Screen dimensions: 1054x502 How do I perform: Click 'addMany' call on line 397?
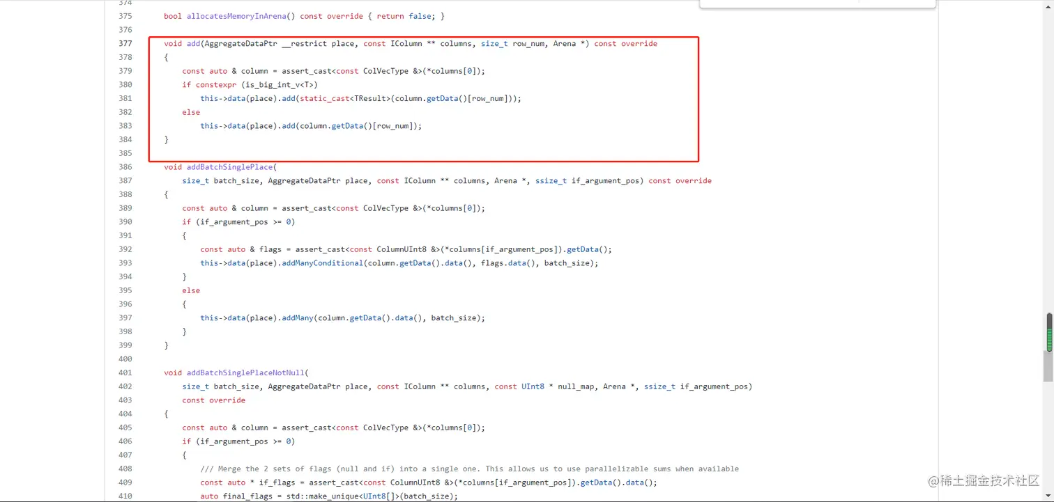tap(298, 318)
